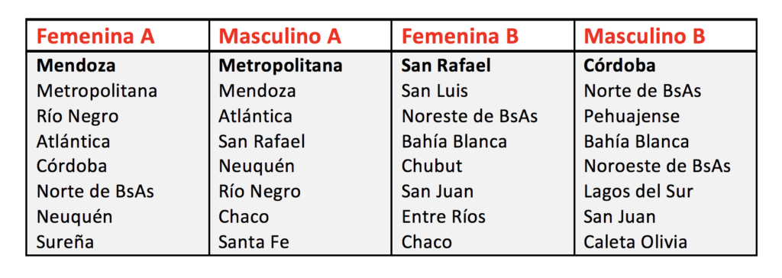Select Metropolitana in Masculino A column
Screen dimensions: 782x278
[x=281, y=66]
